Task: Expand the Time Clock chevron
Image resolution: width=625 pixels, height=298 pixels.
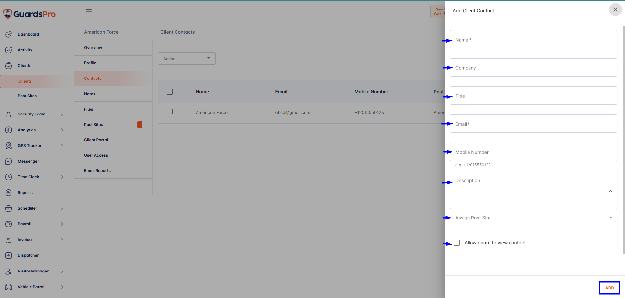Action: coord(62,177)
